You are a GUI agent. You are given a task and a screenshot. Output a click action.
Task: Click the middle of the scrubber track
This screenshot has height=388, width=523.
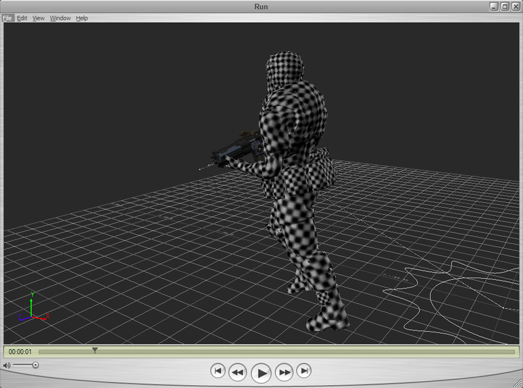[x=277, y=351]
